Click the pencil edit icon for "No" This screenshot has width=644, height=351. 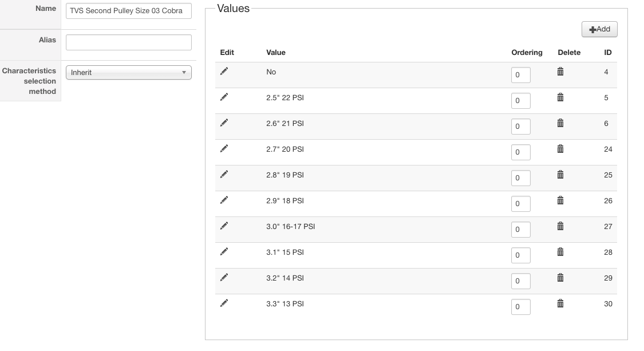[224, 71]
